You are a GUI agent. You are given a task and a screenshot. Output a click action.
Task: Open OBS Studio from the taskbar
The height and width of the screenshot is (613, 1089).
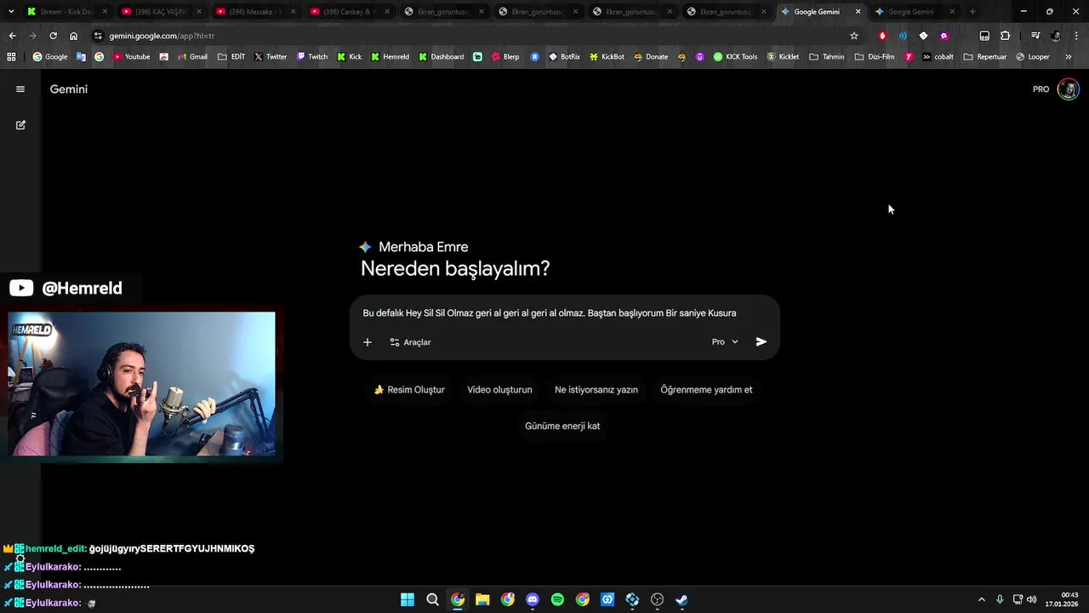click(657, 599)
